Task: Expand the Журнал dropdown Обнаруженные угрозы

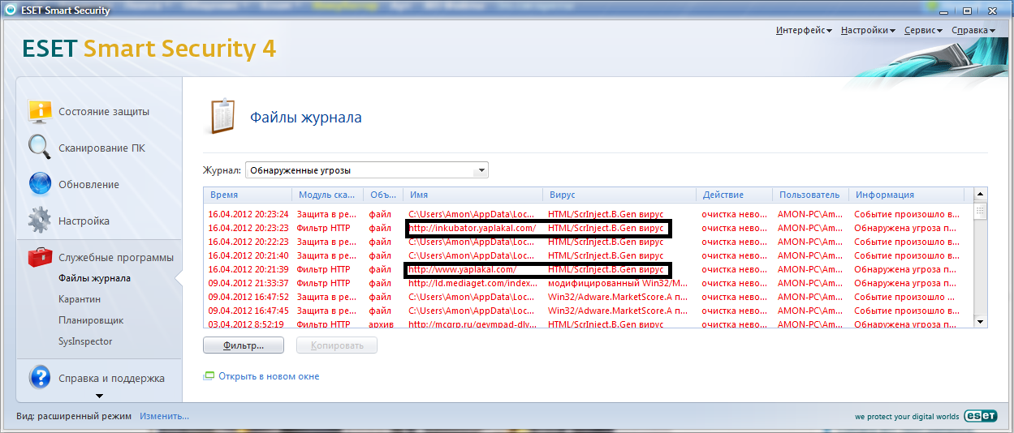Action: 366,170
